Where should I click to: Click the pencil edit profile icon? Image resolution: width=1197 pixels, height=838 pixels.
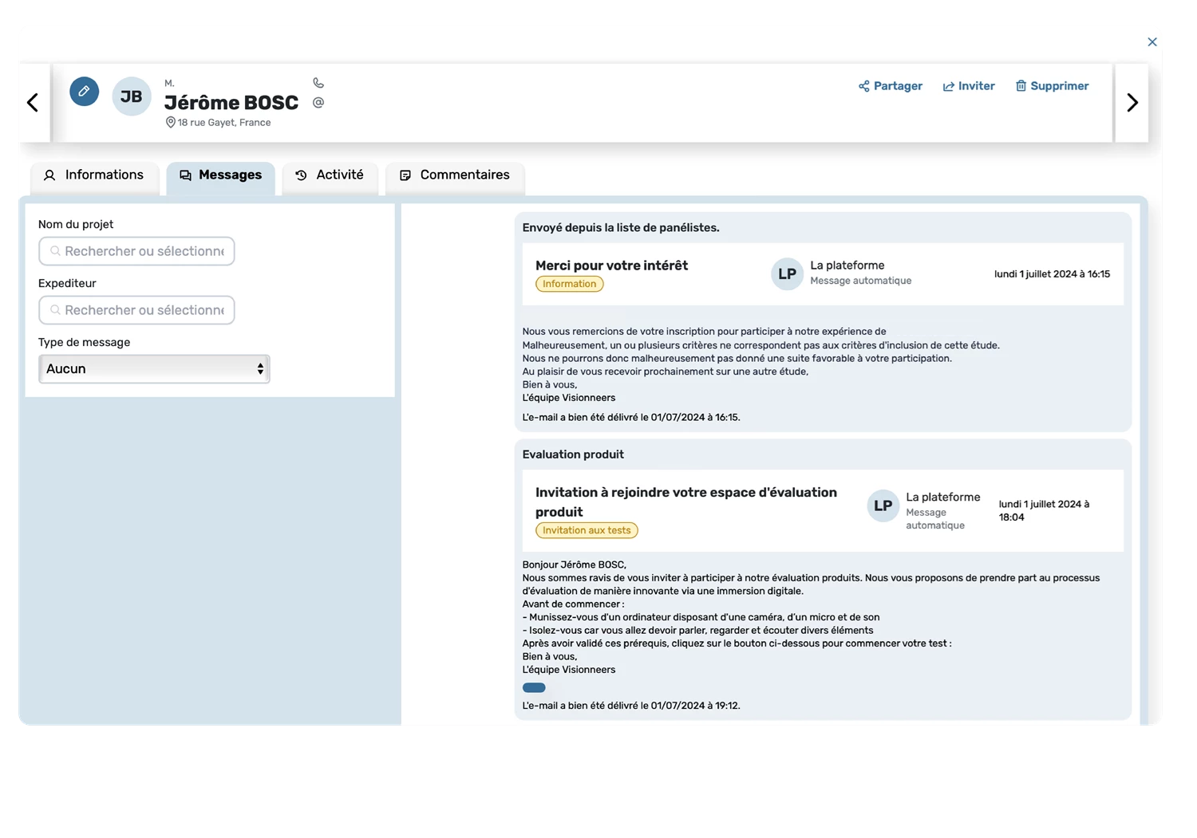(84, 92)
